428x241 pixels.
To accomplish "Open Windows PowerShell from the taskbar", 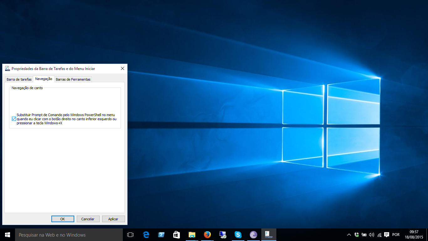I will [161, 235].
